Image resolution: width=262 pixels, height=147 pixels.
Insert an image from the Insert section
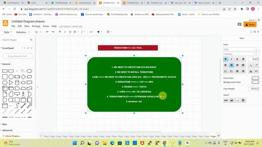pyautogui.click(x=232, y=100)
